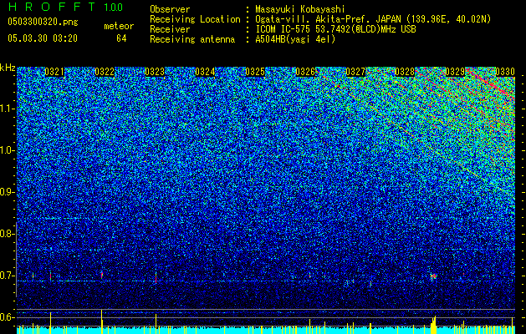This screenshot has width=526, height=334.
Task: Click the 0325 time marker
Action: pyautogui.click(x=255, y=72)
